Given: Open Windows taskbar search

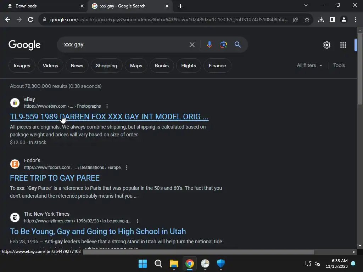Looking at the screenshot, I should coord(158,263).
